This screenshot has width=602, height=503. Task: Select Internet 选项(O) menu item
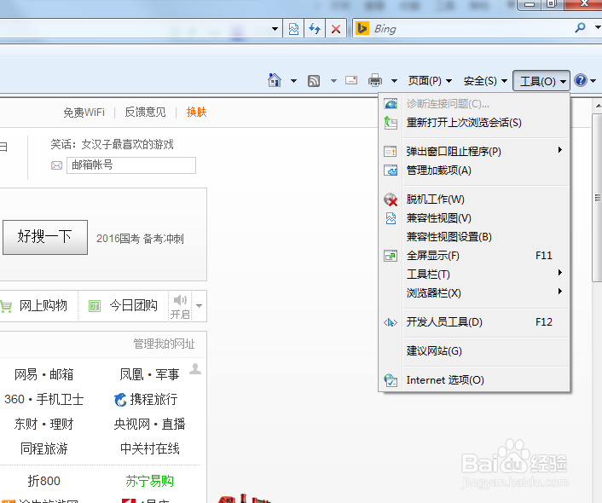[x=474, y=380]
